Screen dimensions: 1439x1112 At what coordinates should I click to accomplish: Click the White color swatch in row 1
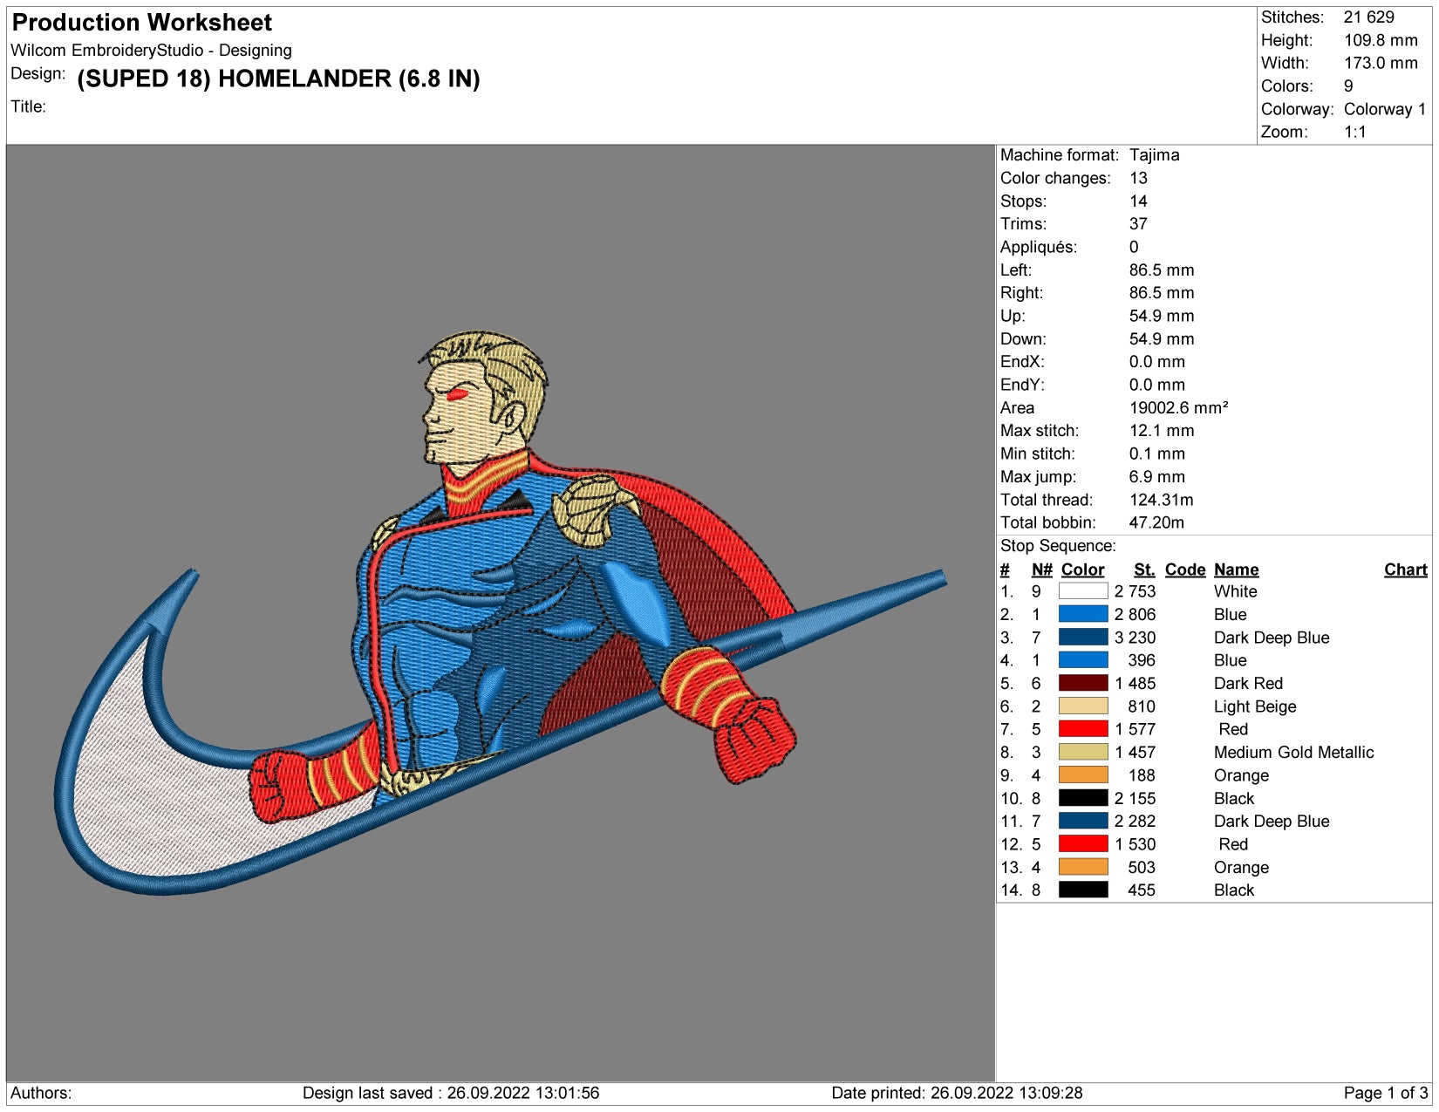[1083, 591]
